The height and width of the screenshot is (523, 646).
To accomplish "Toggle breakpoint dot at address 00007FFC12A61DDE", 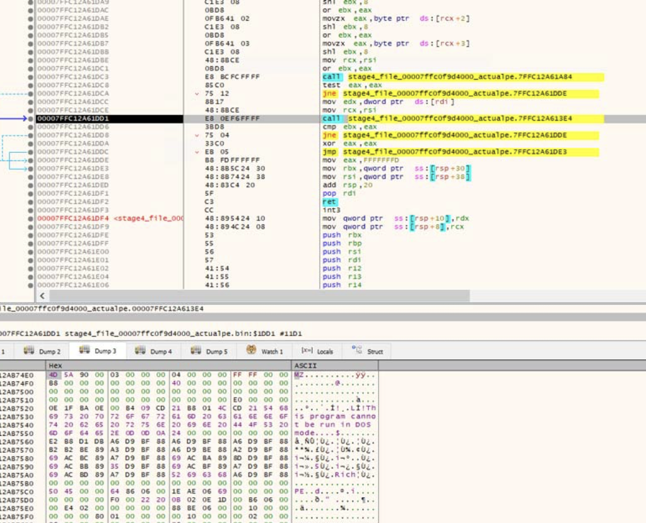I will click(x=30, y=160).
